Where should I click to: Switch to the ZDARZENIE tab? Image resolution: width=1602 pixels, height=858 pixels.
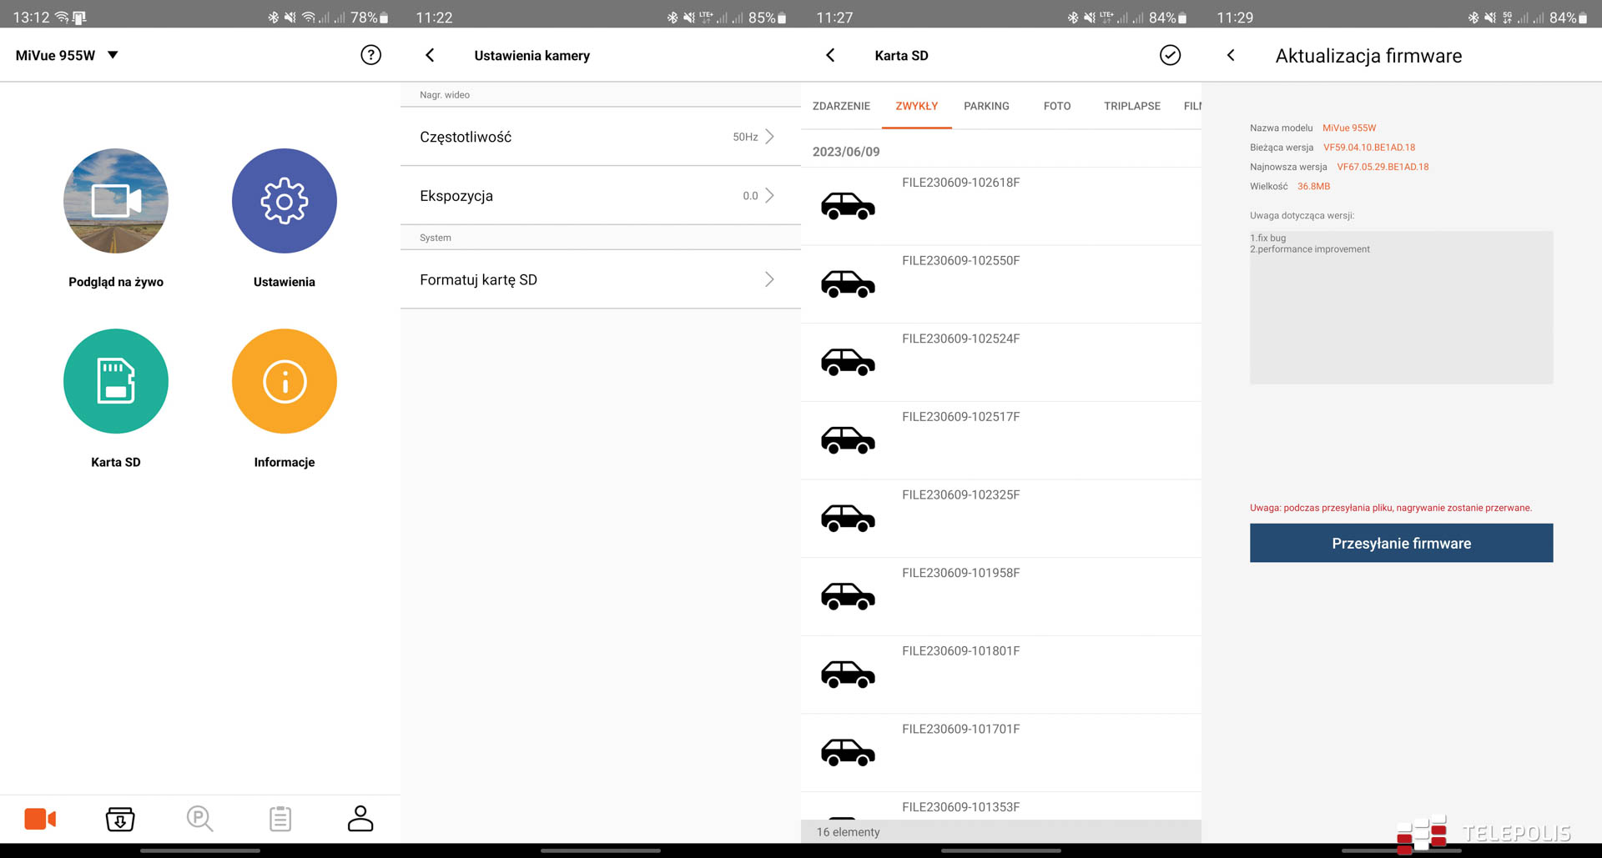(x=841, y=106)
